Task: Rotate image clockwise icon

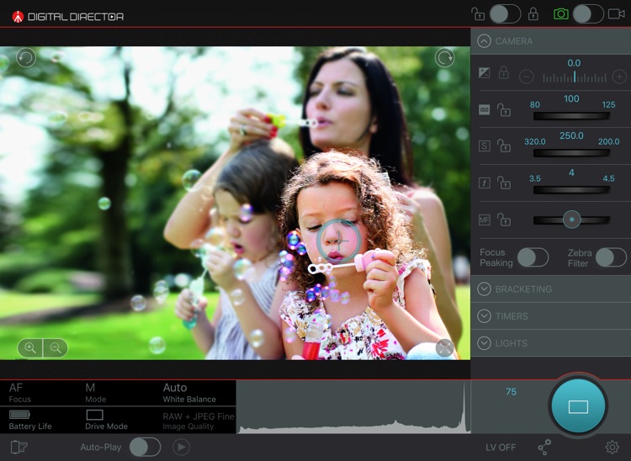Action: (x=444, y=57)
